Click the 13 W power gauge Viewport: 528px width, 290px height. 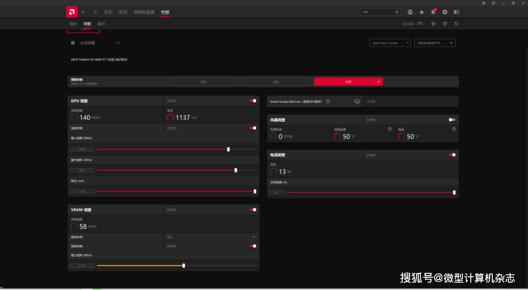[x=273, y=171]
